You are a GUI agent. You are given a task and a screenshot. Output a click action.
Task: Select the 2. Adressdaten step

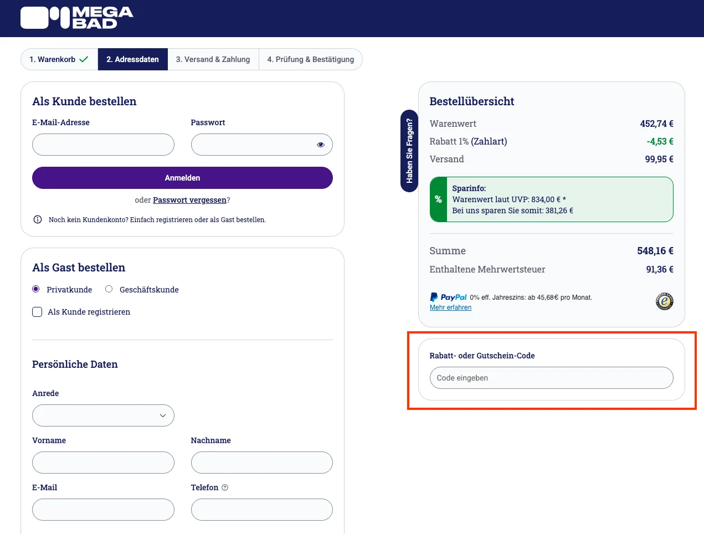click(x=133, y=59)
